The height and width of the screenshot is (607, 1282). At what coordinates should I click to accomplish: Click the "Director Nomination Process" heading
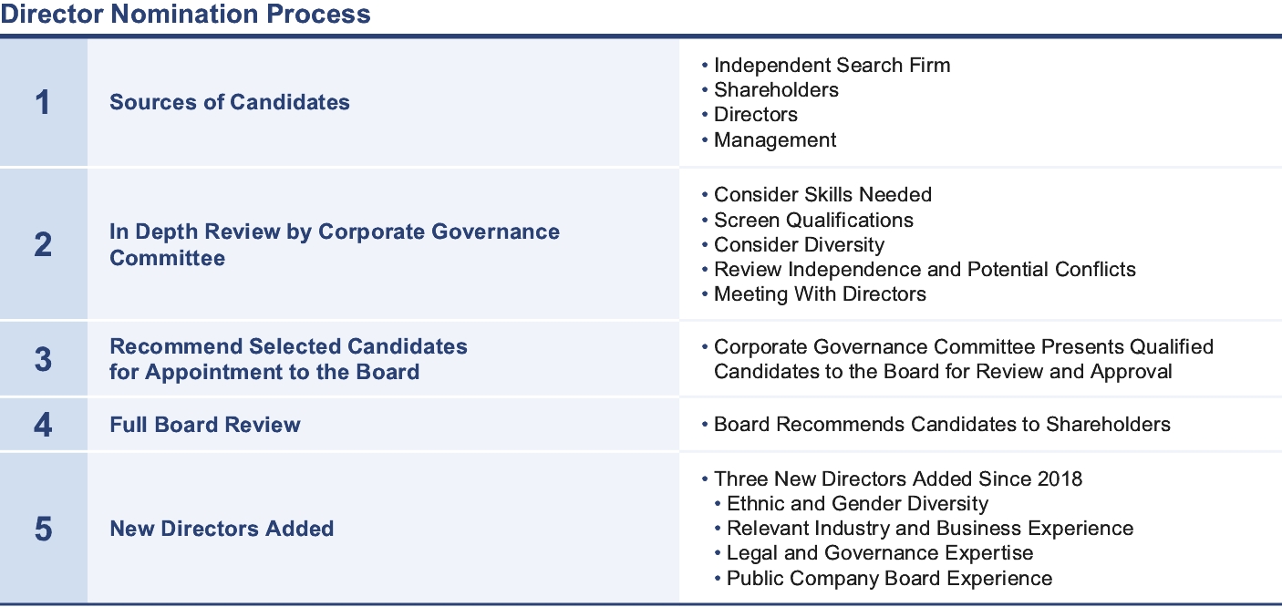[186, 15]
